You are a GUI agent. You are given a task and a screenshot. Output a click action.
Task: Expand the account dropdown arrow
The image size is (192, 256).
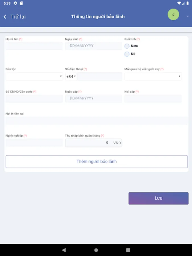coord(187,16)
